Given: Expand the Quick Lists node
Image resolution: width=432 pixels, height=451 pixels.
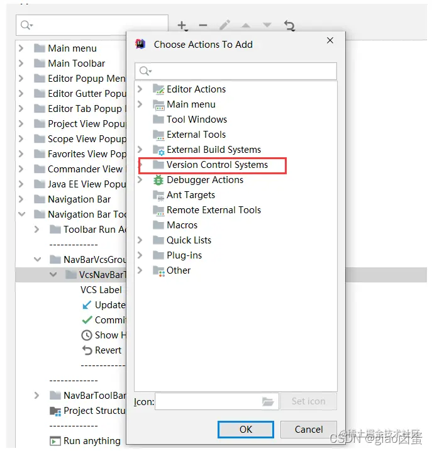Looking at the screenshot, I should (x=140, y=240).
